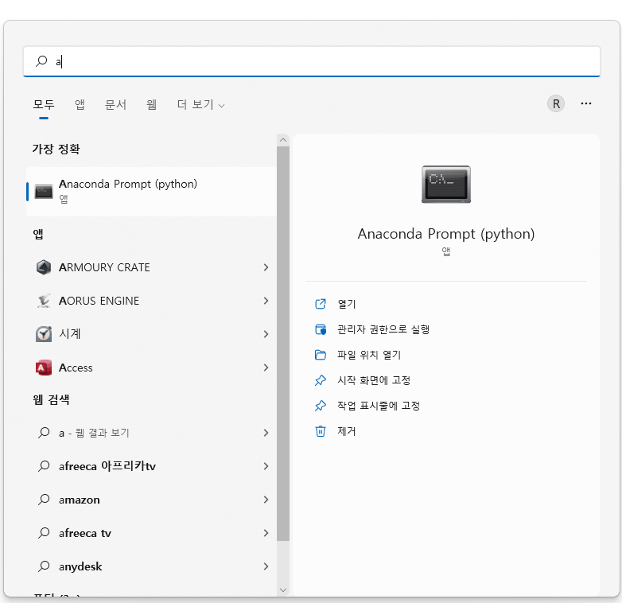Screen dimensions: 622x603
Task: Select the 'ARMOURY CRATE' result text
Action: pyautogui.click(x=104, y=267)
